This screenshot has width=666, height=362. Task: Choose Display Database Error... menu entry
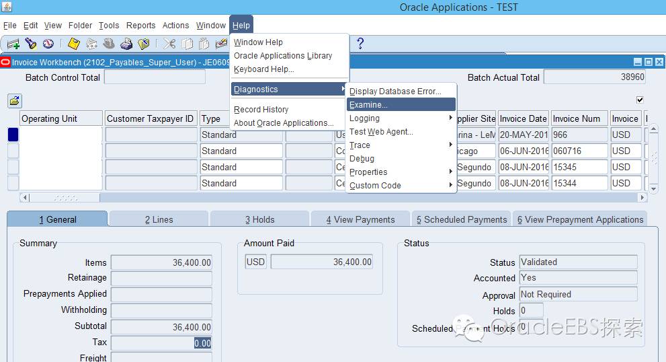click(x=401, y=92)
